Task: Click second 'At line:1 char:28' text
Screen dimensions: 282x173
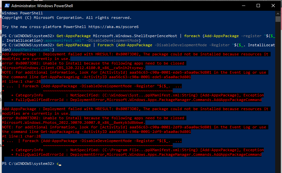Action: [x=21, y=136]
